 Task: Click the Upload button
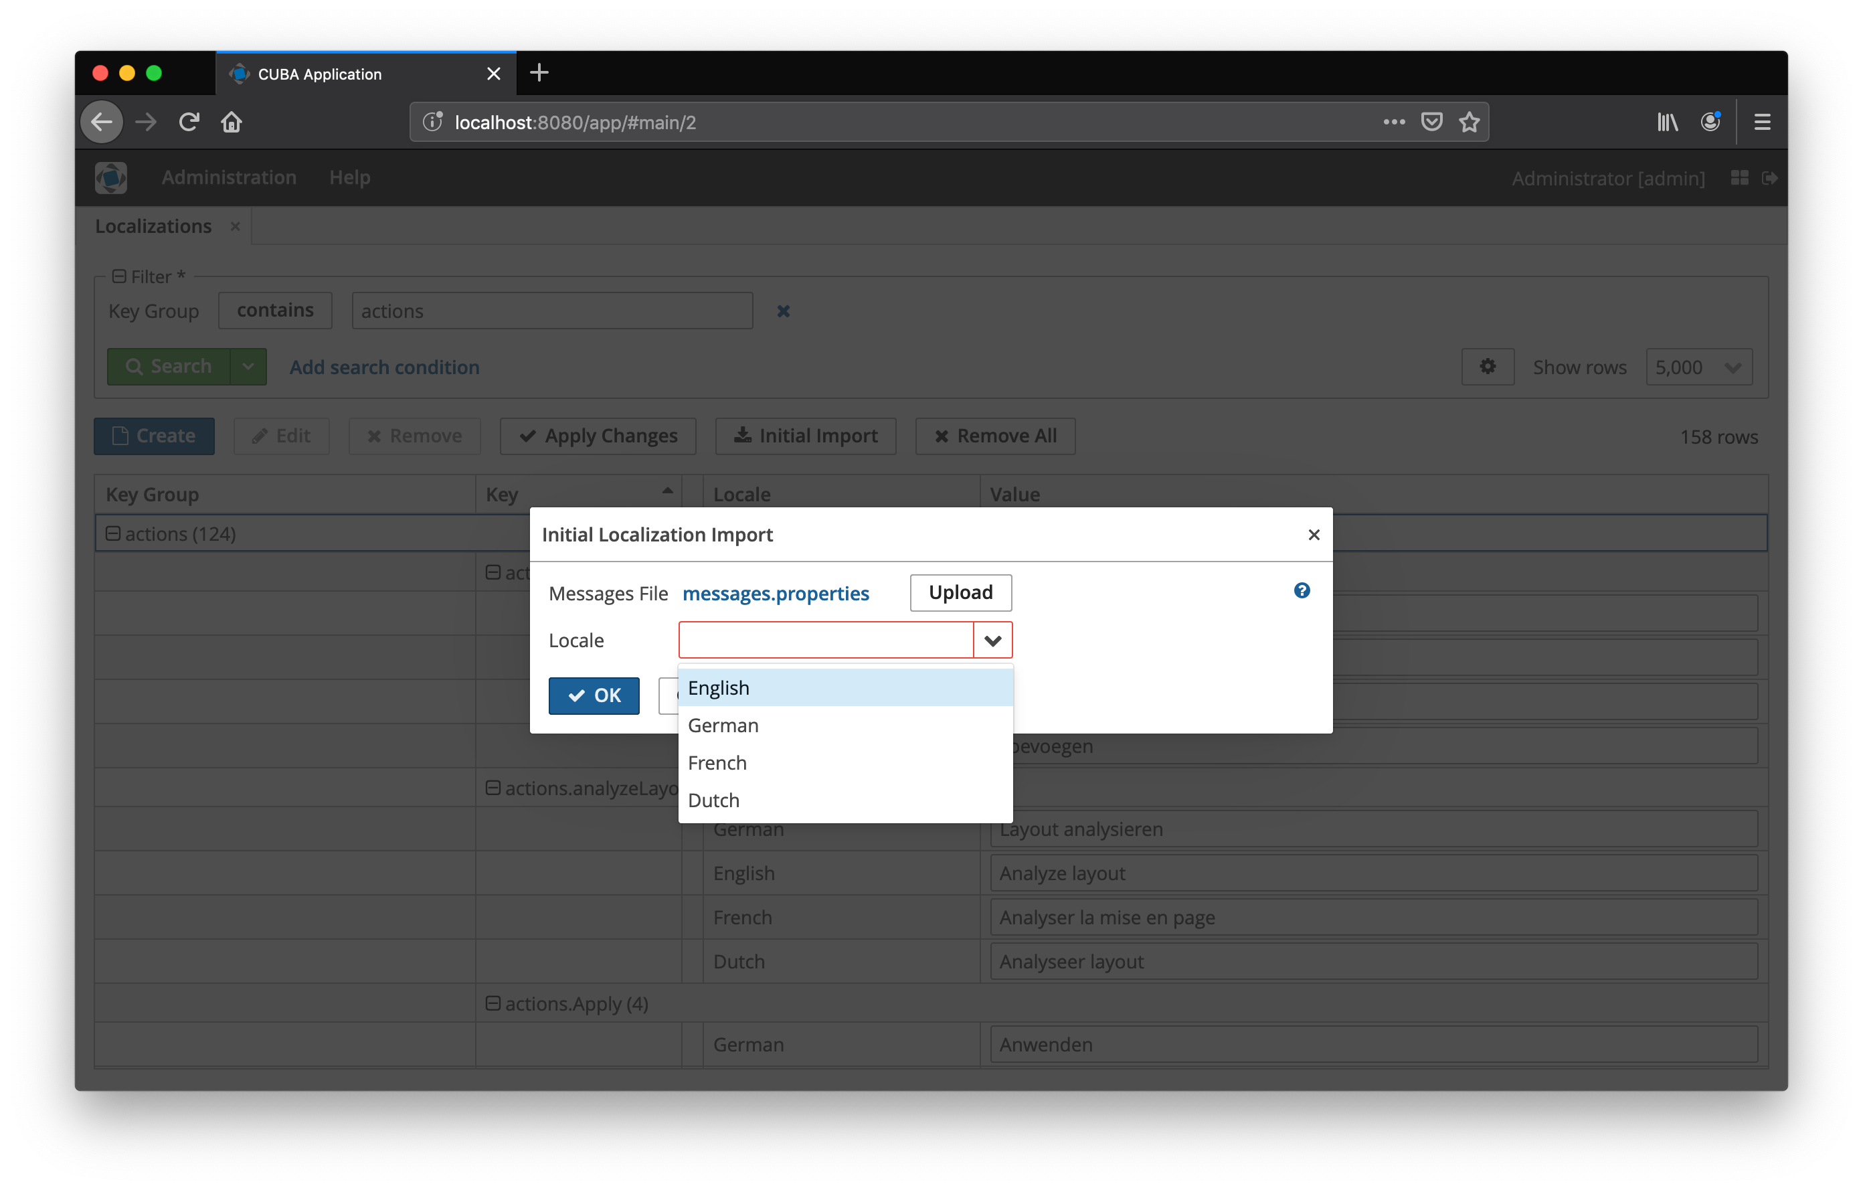961,592
